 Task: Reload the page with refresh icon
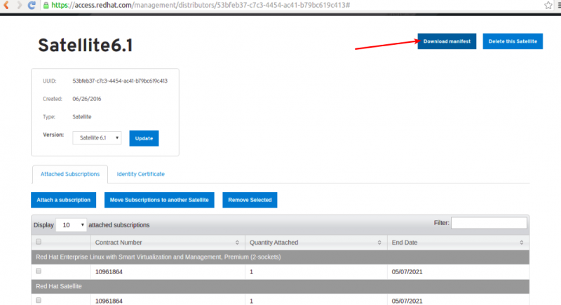point(32,5)
